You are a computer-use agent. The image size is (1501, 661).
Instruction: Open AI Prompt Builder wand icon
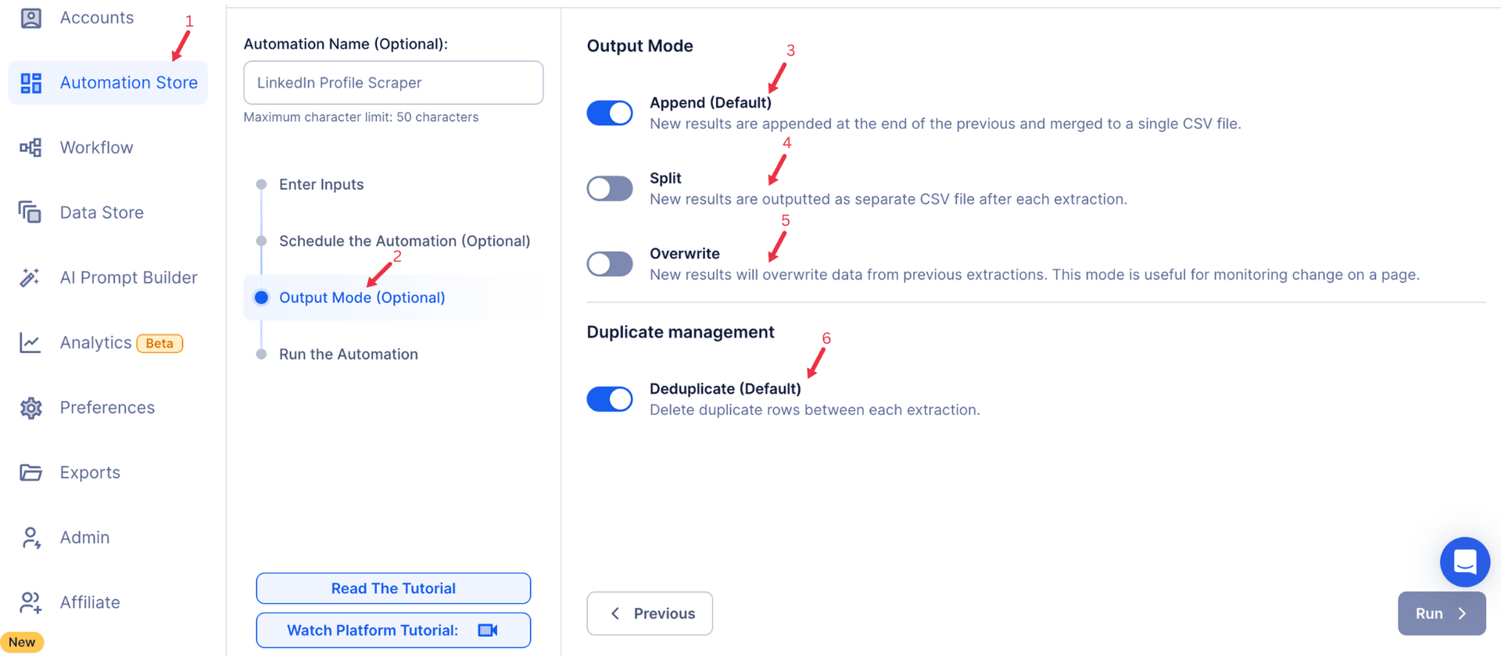30,277
